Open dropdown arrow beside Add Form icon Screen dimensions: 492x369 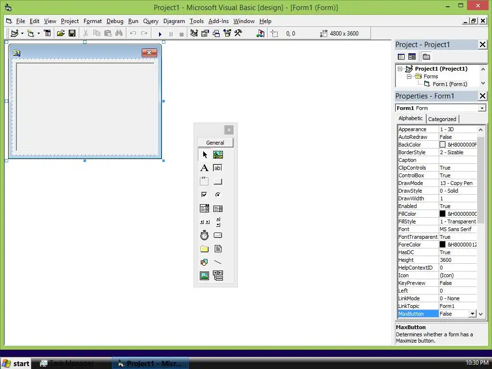[x=38, y=33]
